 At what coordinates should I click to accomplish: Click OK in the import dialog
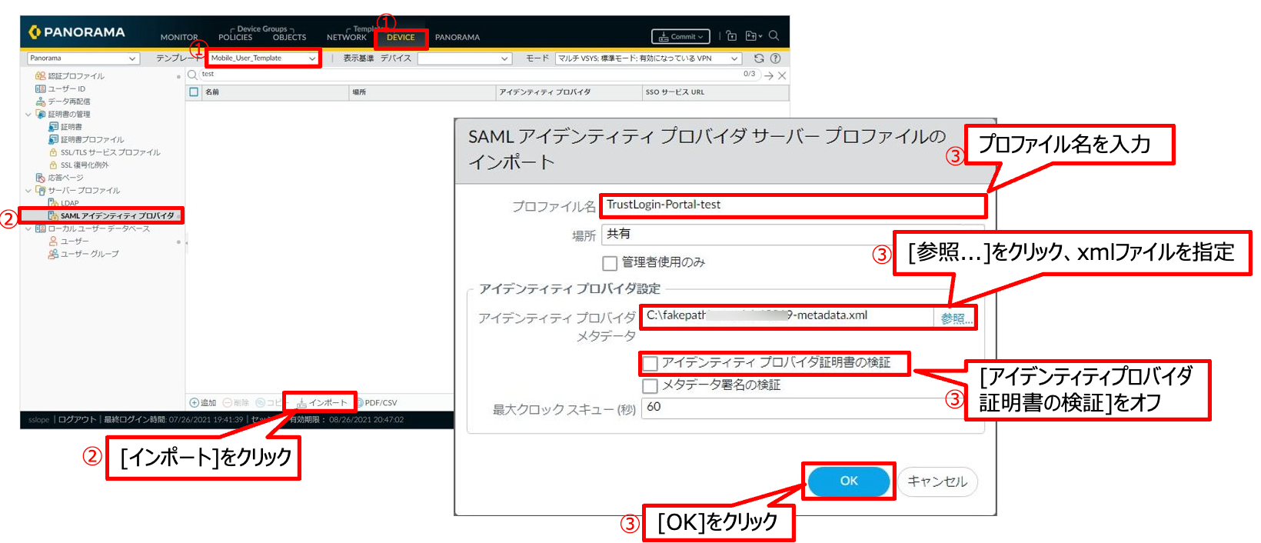point(849,481)
